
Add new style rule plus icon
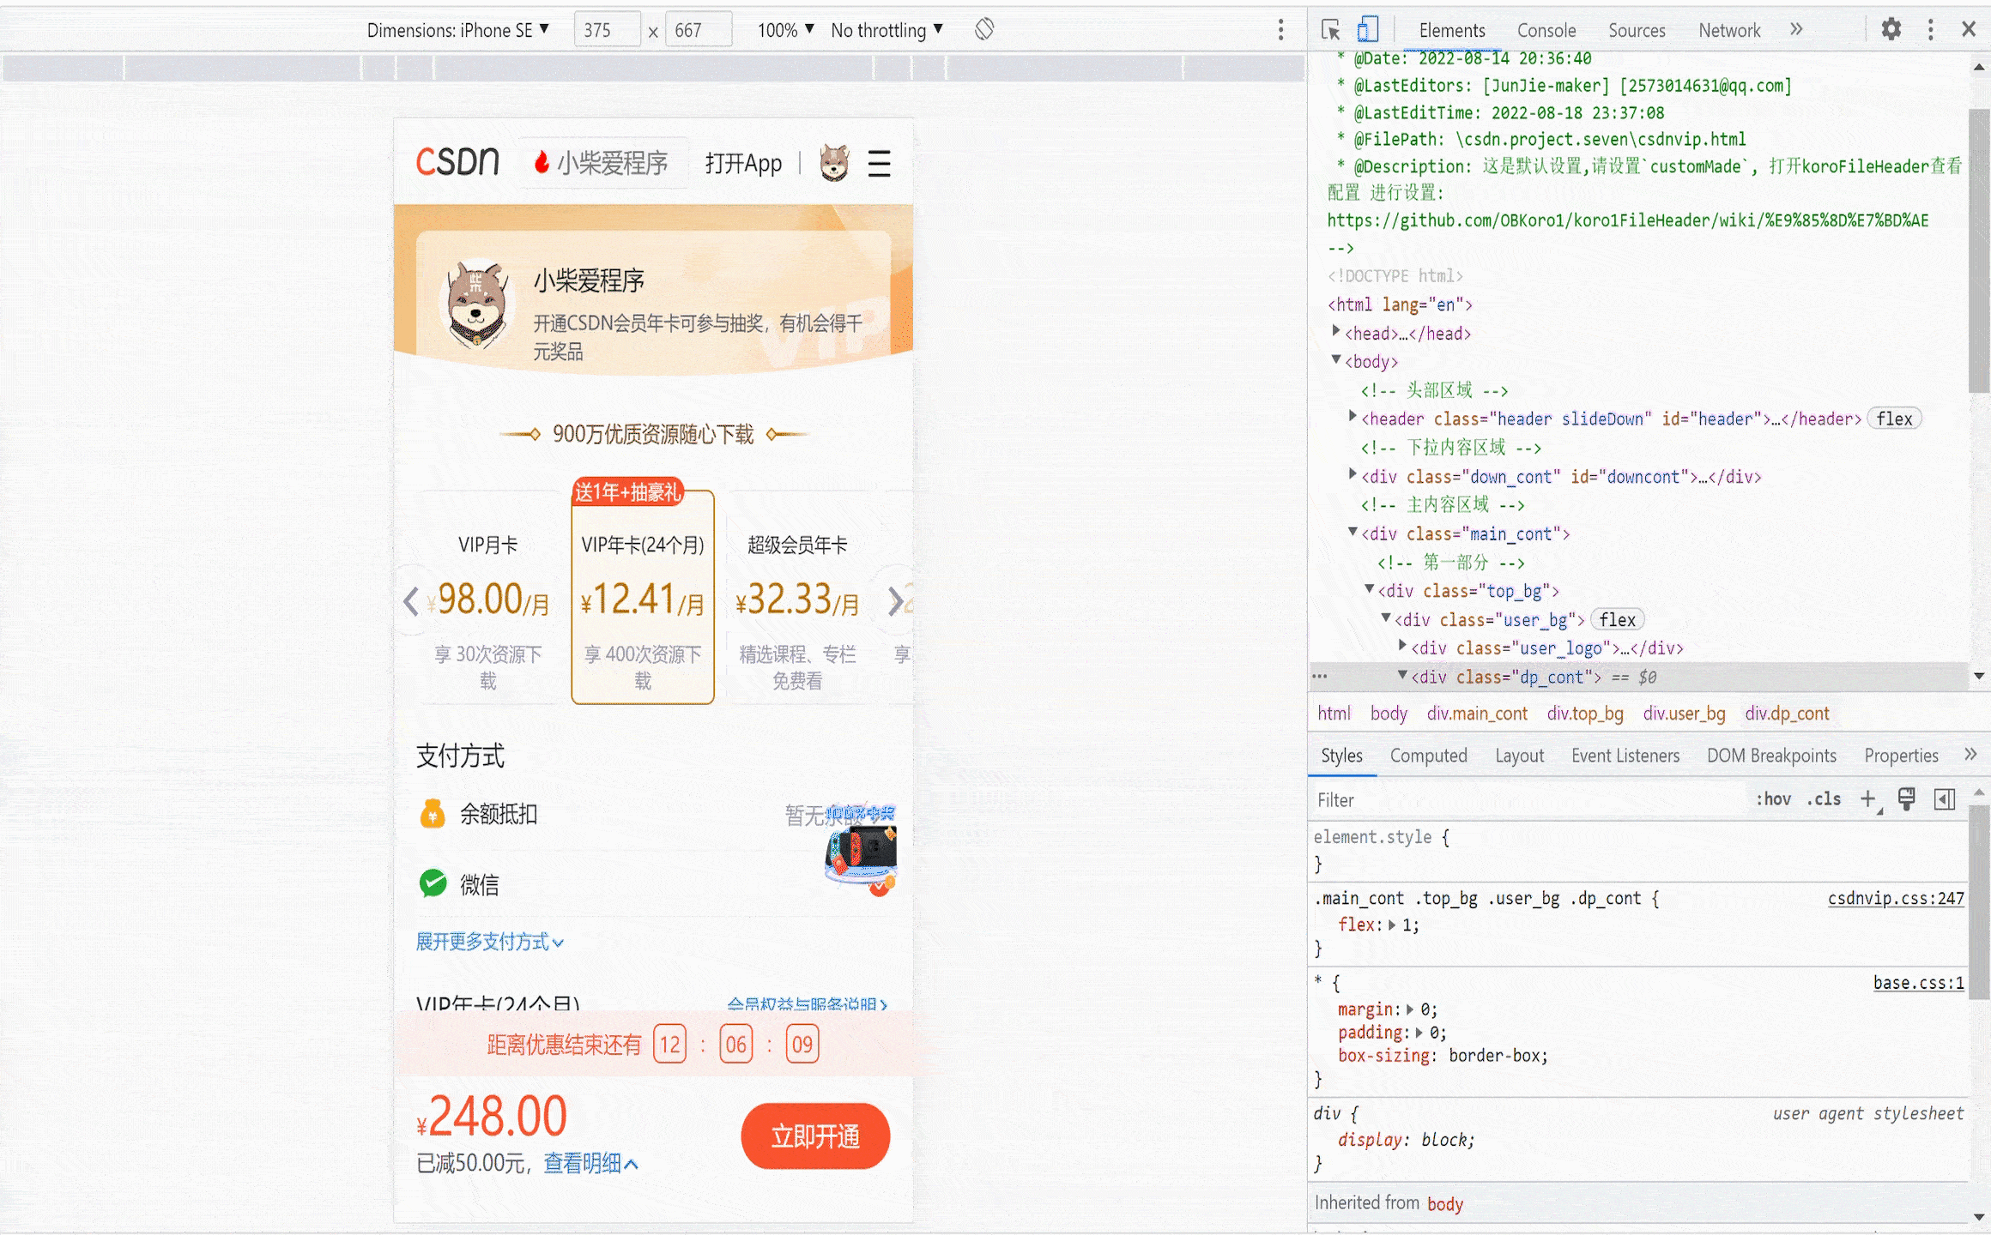click(x=1868, y=799)
